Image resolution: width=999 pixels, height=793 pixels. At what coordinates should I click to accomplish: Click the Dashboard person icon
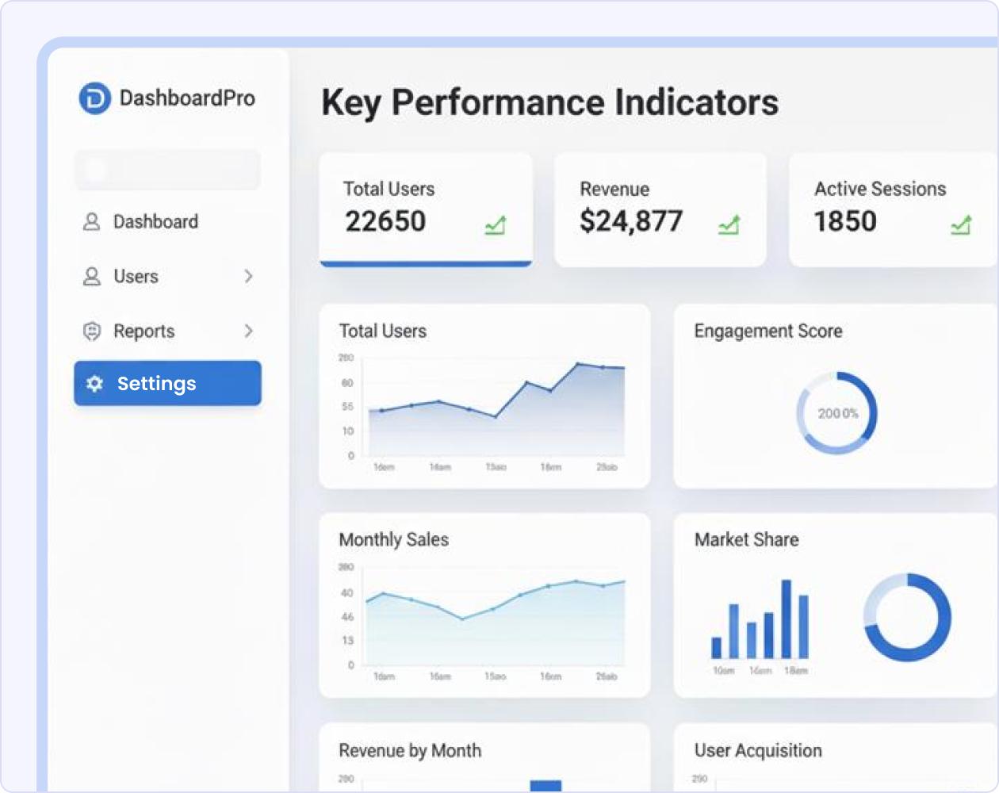click(92, 222)
